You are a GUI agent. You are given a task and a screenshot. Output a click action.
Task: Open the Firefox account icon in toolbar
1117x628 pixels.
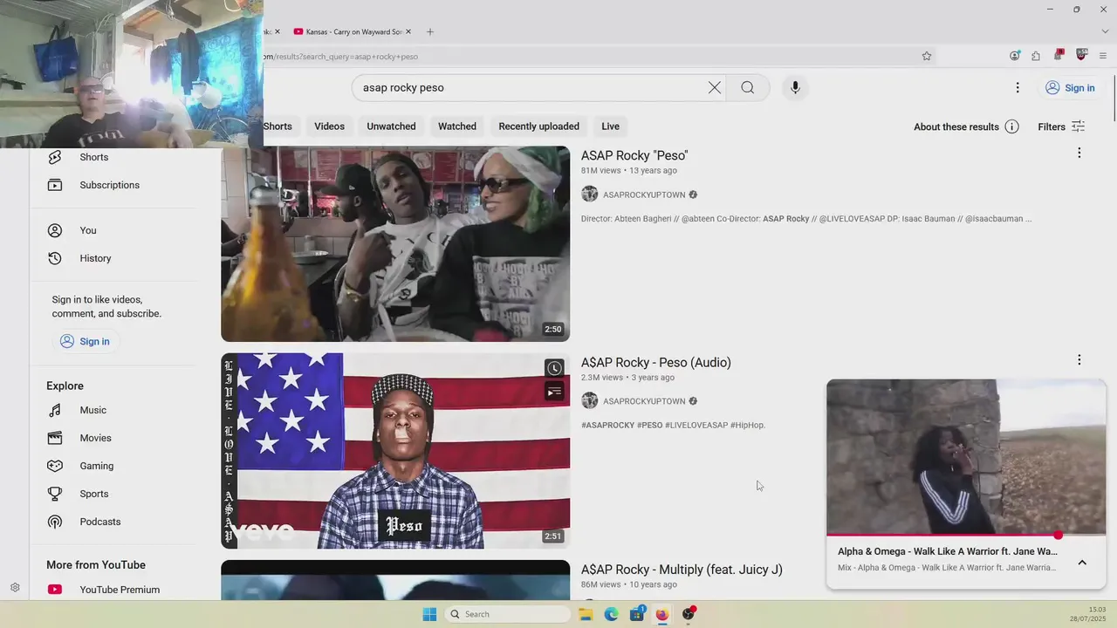1014,56
